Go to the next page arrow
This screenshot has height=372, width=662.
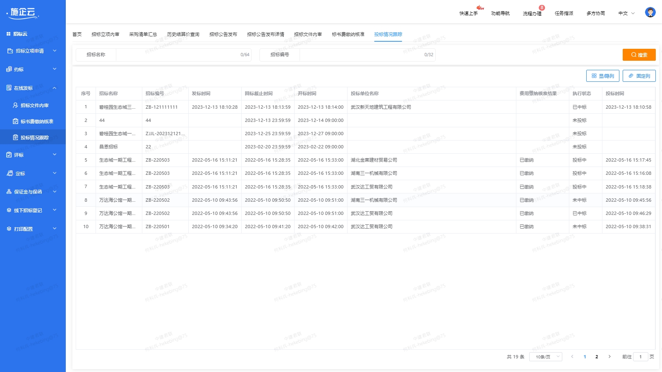[609, 357]
